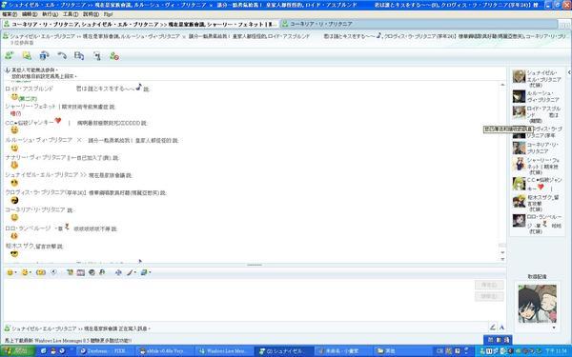This screenshot has height=357, width=572.
Task: Open the winks picker icon
Action: [25, 272]
